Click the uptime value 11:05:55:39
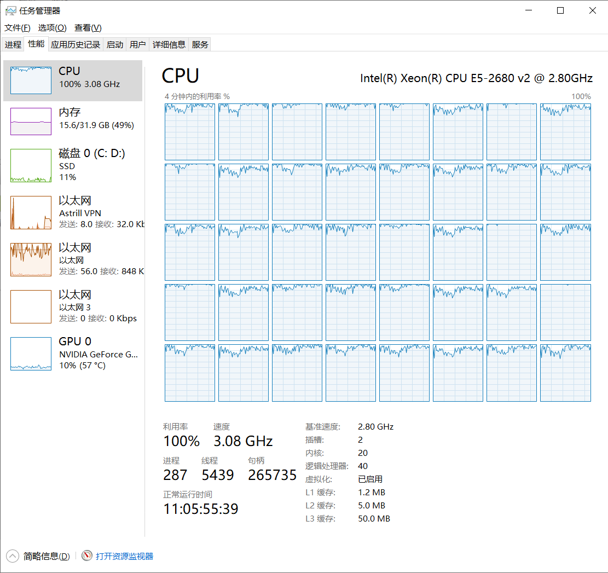The height and width of the screenshot is (573, 608). coord(201,509)
